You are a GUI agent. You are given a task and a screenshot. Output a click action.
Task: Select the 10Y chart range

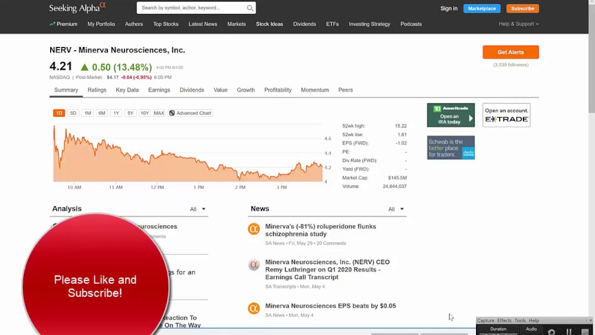pyautogui.click(x=145, y=113)
